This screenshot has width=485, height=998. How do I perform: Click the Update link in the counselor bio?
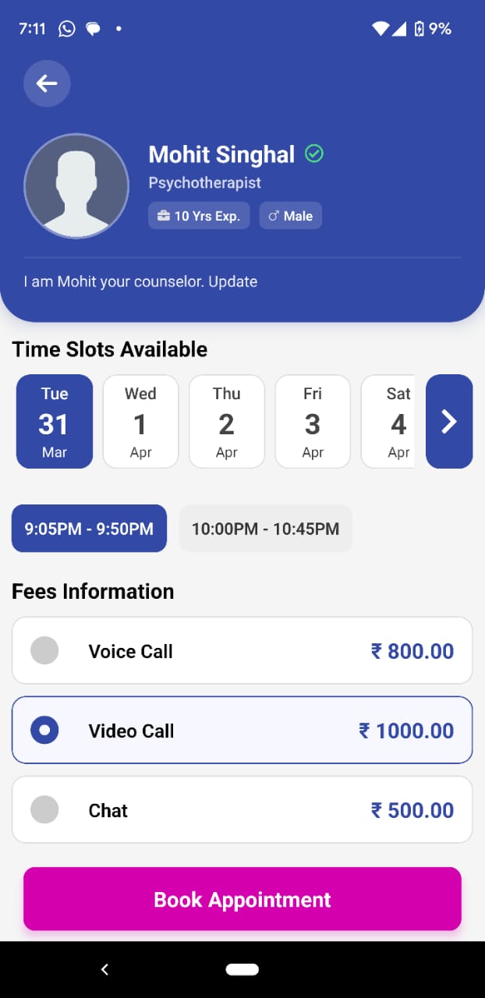pos(238,281)
